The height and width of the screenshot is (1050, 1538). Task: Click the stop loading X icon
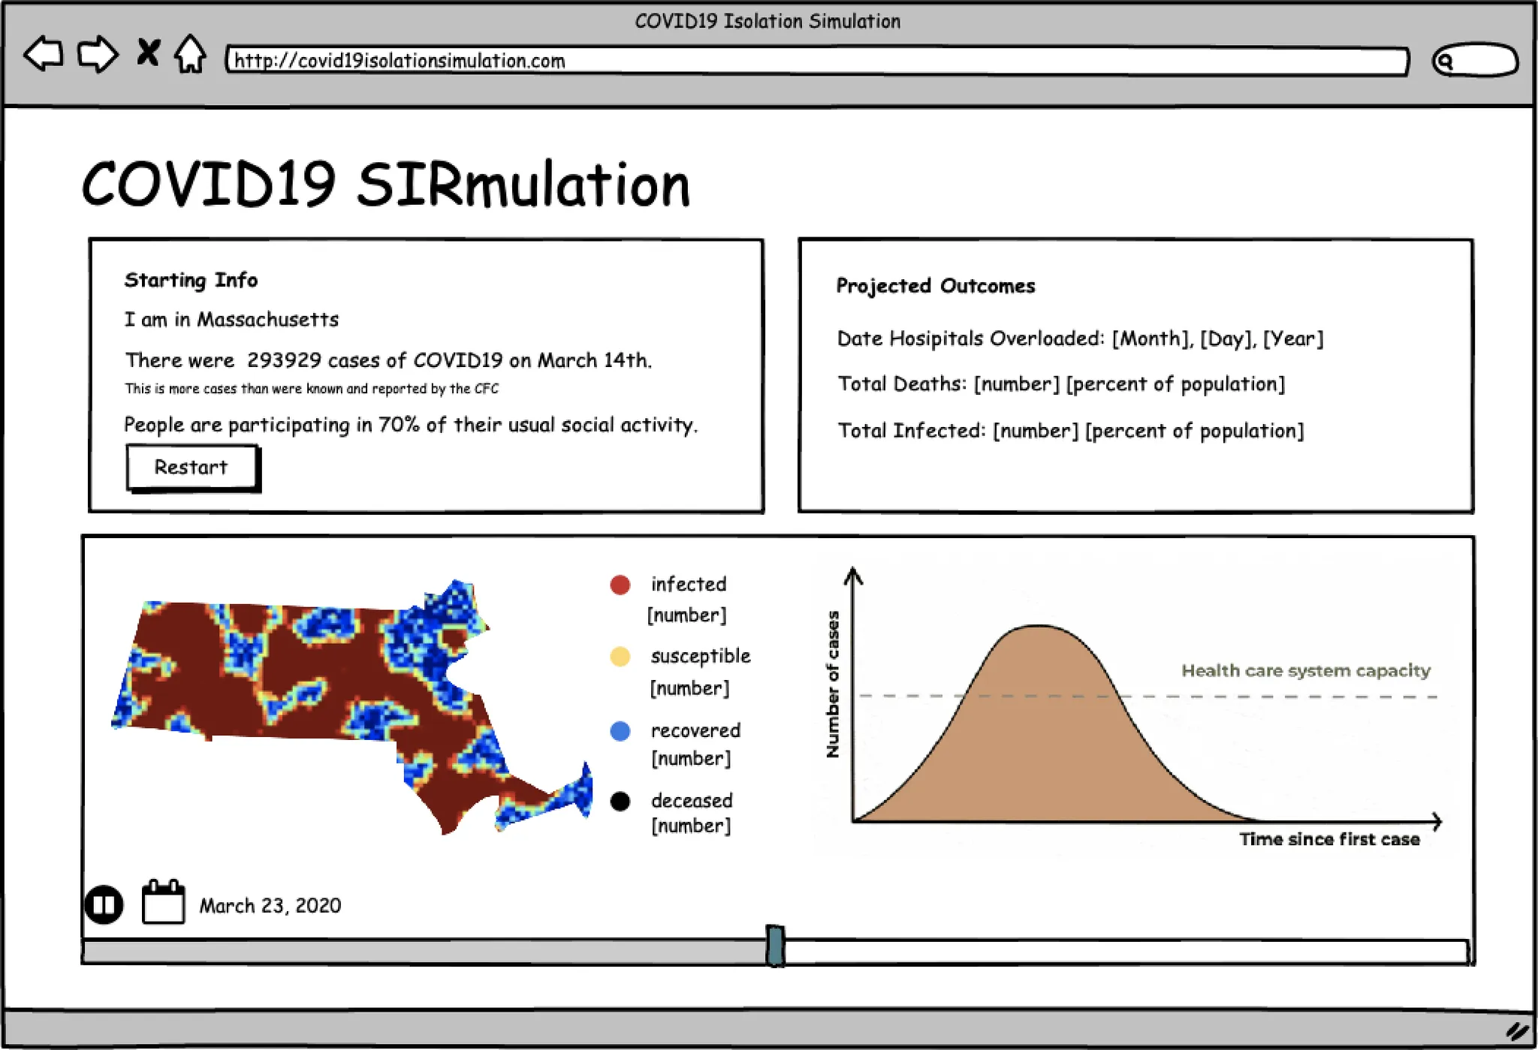(x=148, y=53)
